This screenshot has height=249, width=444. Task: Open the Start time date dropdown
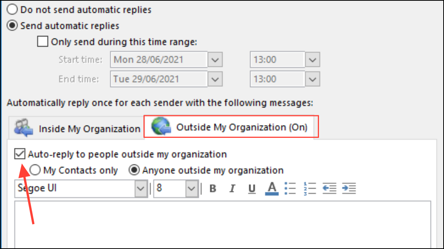[215, 59]
